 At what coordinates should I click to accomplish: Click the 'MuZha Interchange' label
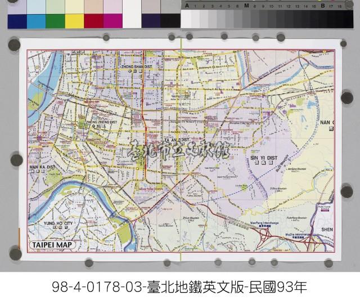point(298,235)
